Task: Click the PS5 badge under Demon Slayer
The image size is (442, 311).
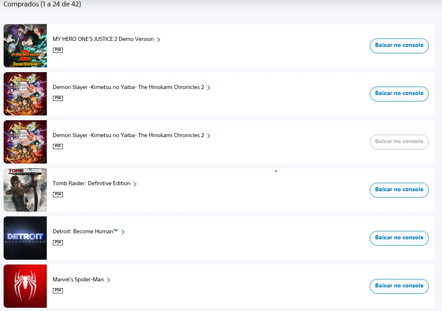Action: click(x=58, y=146)
